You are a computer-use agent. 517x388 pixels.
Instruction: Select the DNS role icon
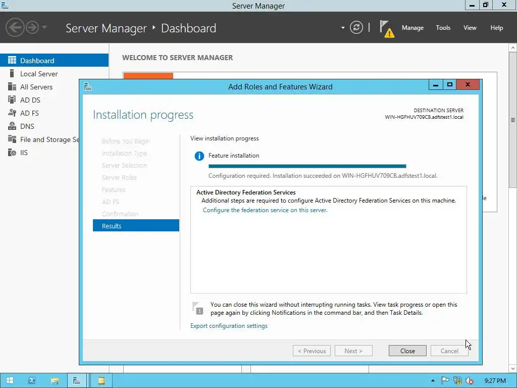[x=12, y=126]
